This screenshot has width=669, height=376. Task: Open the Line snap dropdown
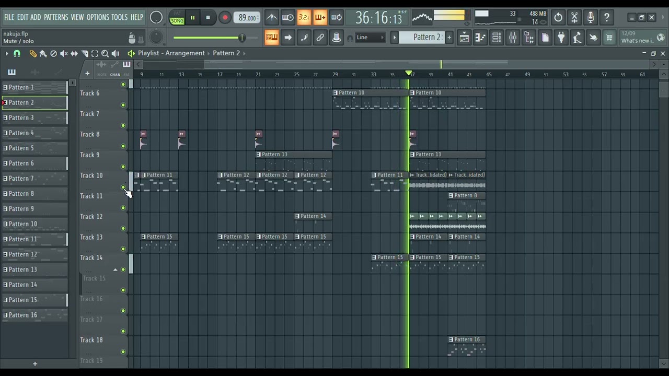(x=371, y=38)
